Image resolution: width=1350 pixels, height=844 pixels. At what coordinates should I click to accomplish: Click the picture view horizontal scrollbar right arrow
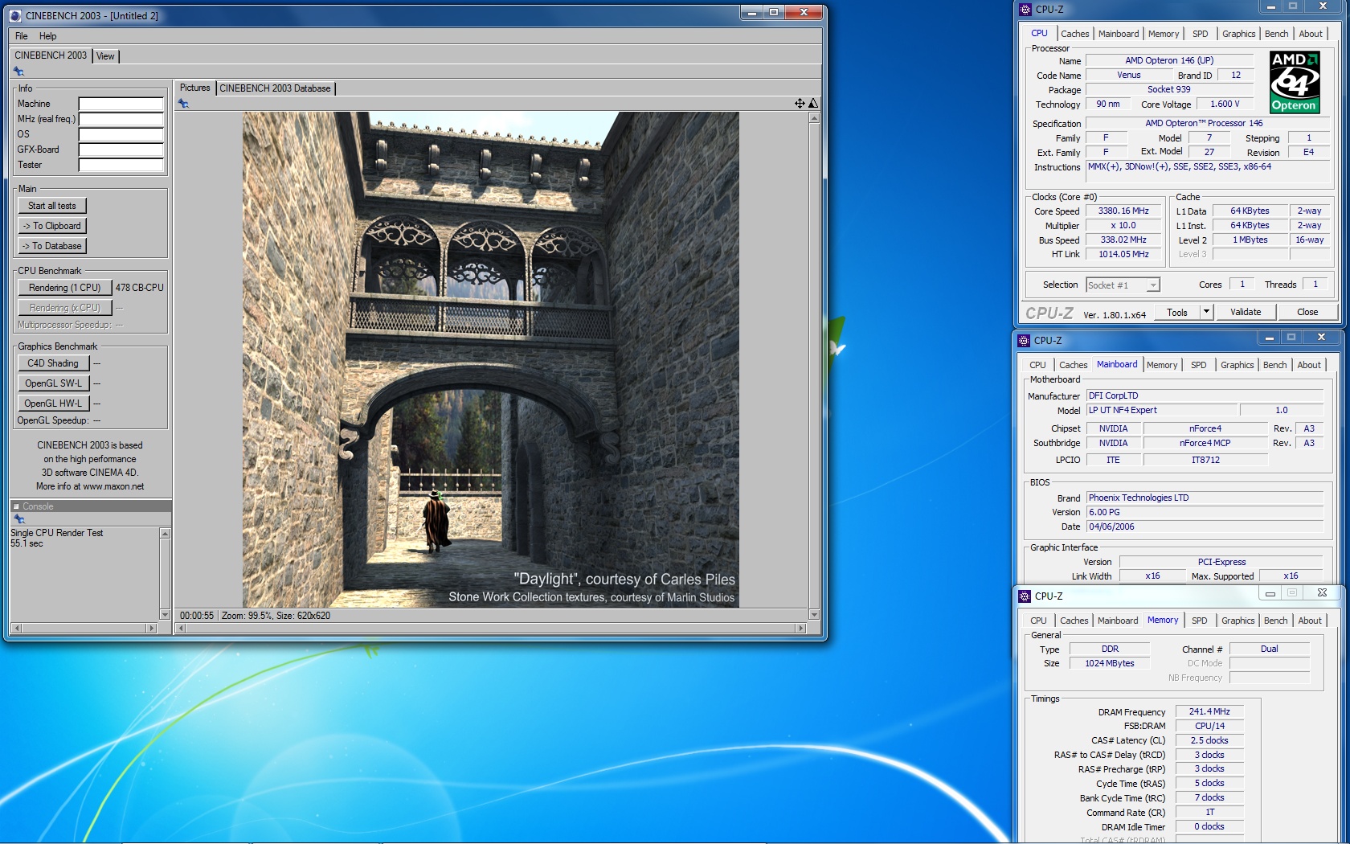click(800, 628)
